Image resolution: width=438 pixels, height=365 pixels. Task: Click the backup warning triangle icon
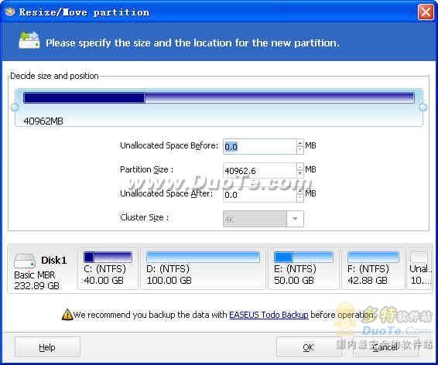tap(67, 315)
